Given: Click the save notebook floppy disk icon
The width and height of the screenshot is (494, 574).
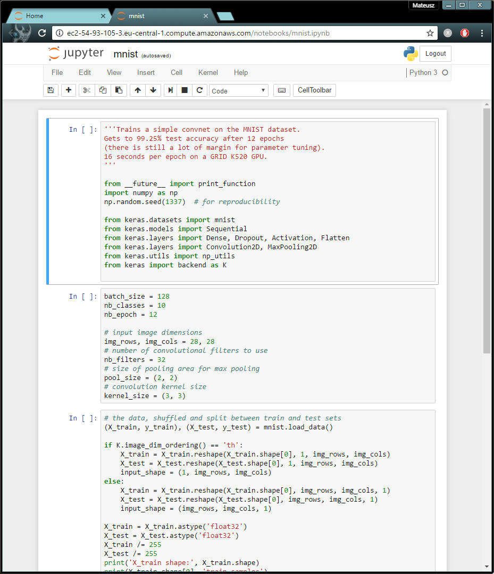Looking at the screenshot, I should pyautogui.click(x=51, y=90).
